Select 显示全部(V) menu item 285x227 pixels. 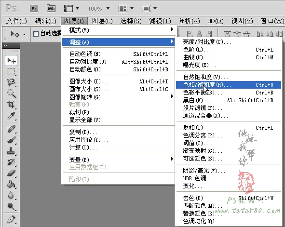point(119,120)
